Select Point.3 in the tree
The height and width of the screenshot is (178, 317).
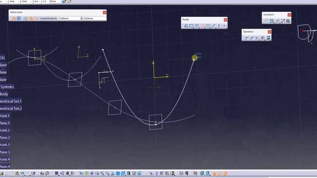(5, 145)
